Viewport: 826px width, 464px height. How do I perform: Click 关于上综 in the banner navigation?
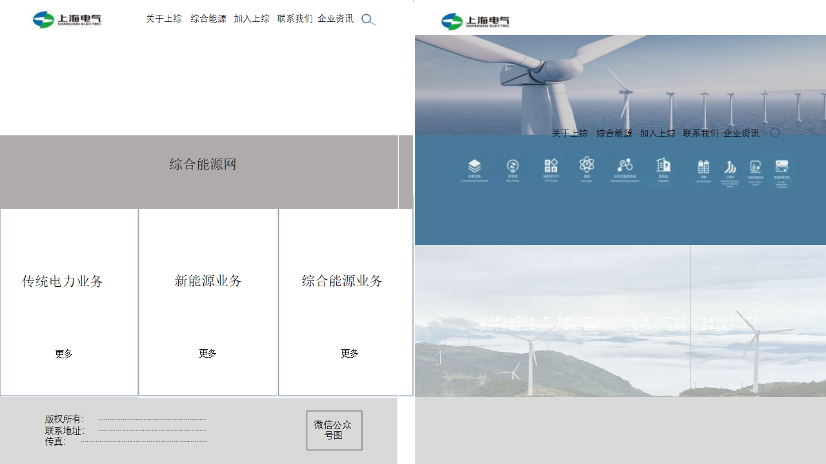click(x=570, y=133)
